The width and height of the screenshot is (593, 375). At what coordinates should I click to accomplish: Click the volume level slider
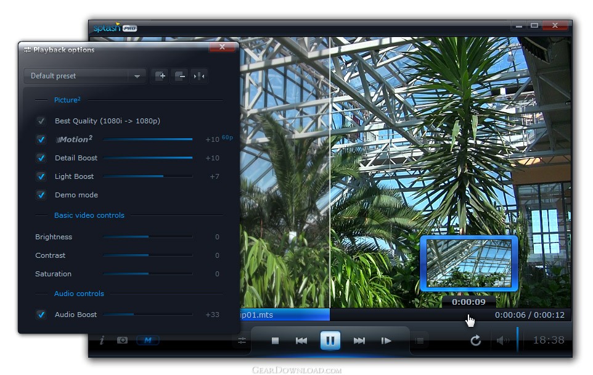pos(517,340)
